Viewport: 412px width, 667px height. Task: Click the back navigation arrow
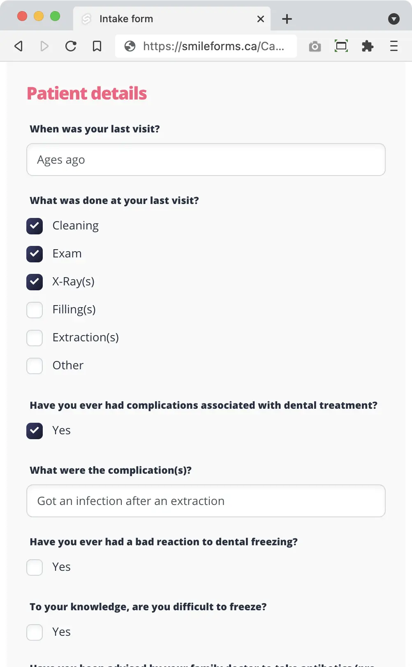pos(18,46)
